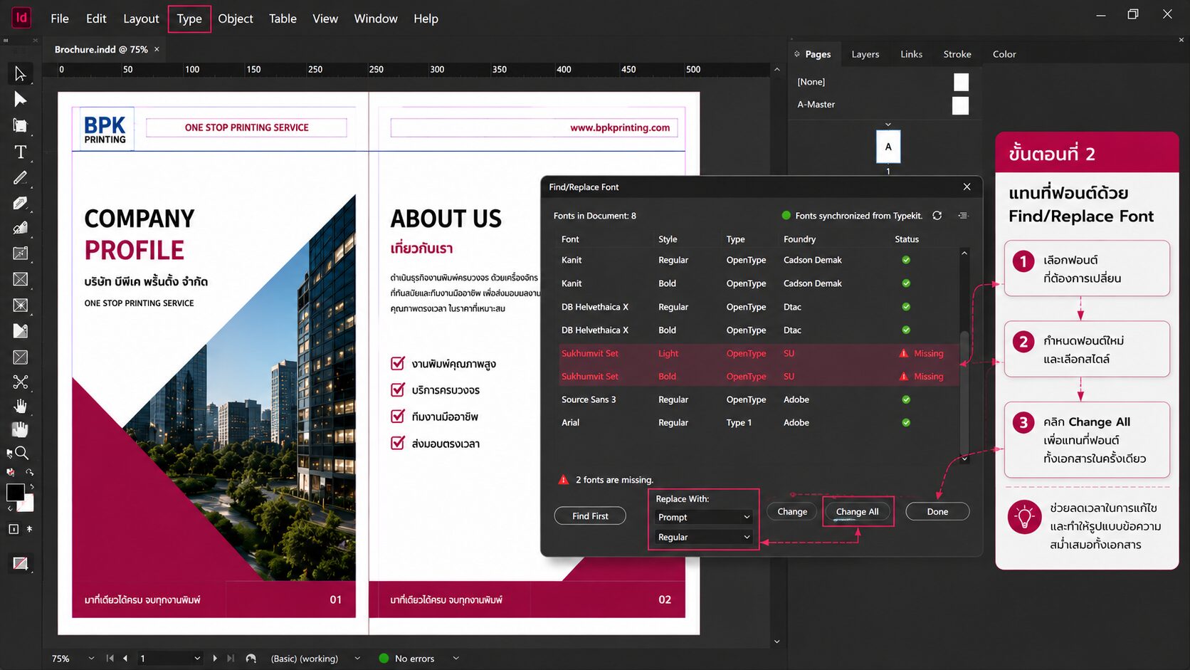Go to first page button
Viewport: 1190px width, 670px height.
pos(110,659)
